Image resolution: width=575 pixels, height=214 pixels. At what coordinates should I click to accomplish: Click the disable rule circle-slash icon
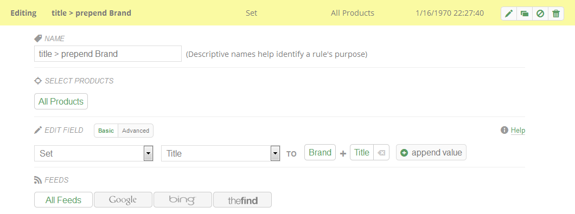[540, 14]
